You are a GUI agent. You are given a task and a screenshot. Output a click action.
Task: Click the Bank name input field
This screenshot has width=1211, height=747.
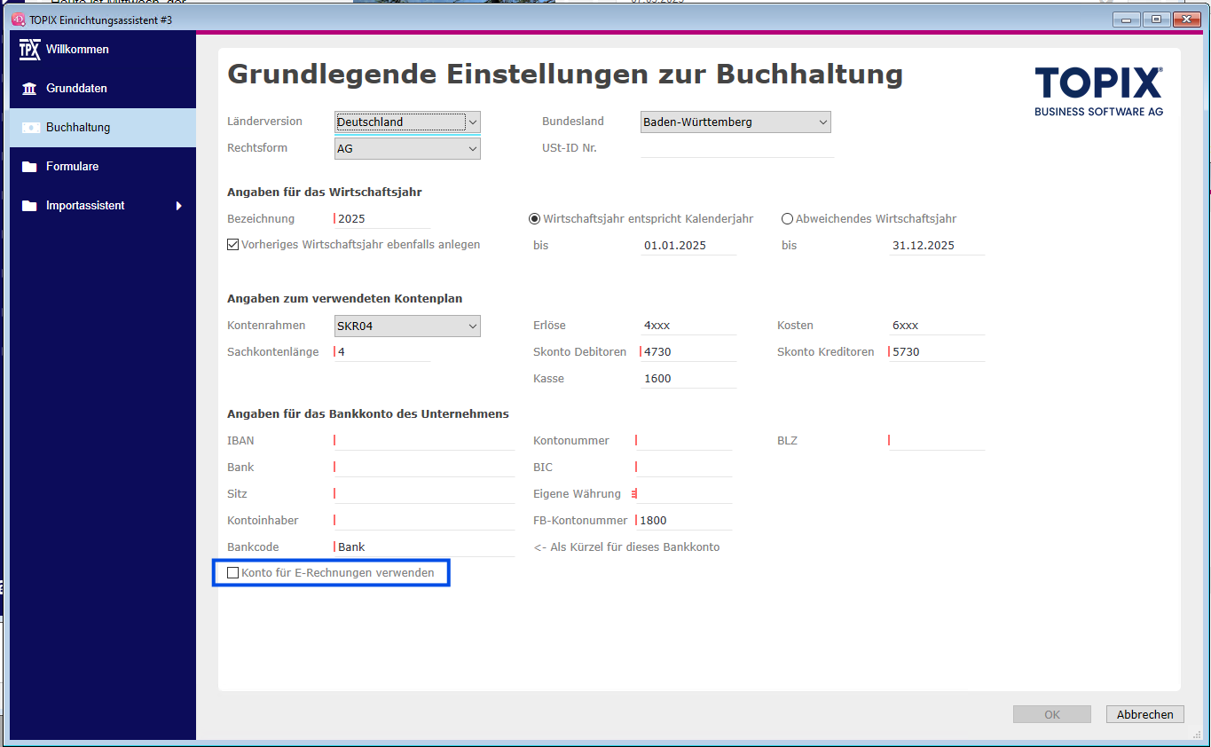click(424, 468)
